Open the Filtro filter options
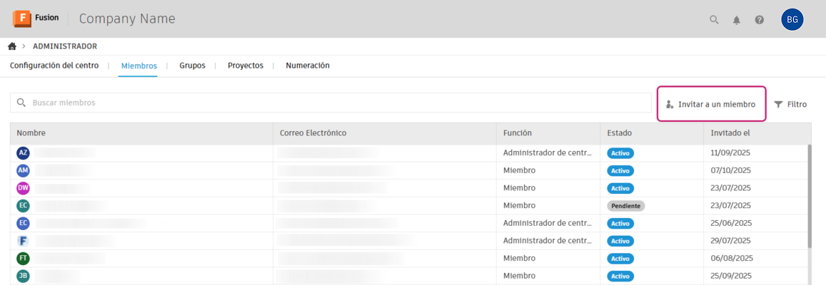The height and width of the screenshot is (285, 826). pos(790,104)
